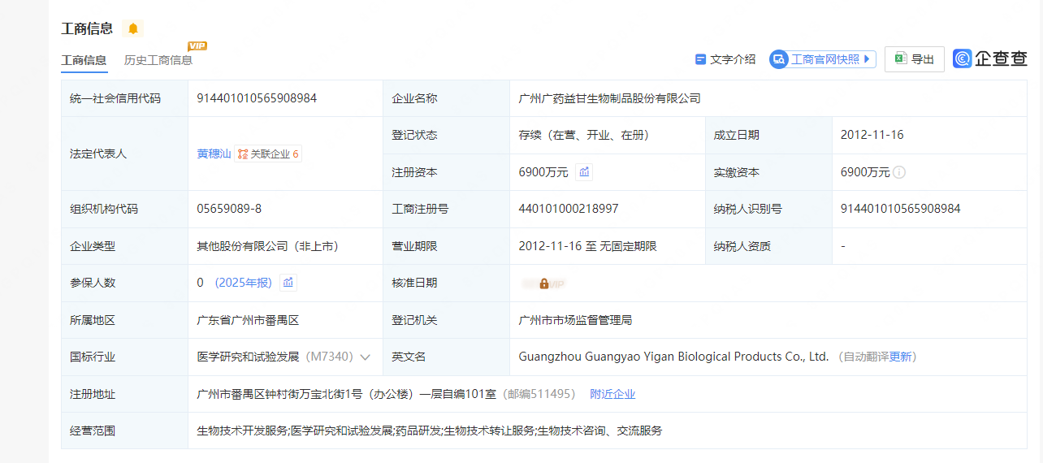Click info icon beside 实缴资本 6900万元

pos(899,172)
